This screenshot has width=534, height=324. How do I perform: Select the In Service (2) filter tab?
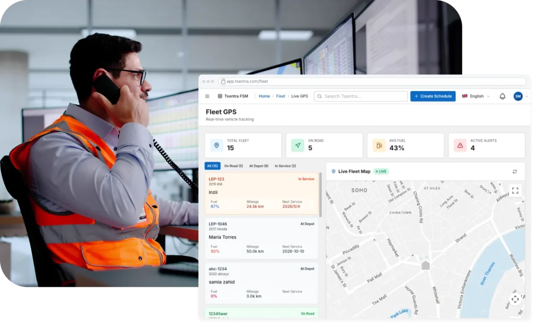click(285, 166)
